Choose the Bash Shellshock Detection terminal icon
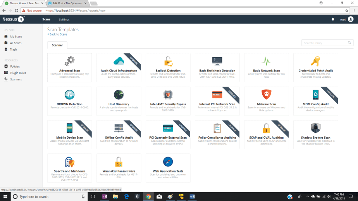 (x=217, y=61)
